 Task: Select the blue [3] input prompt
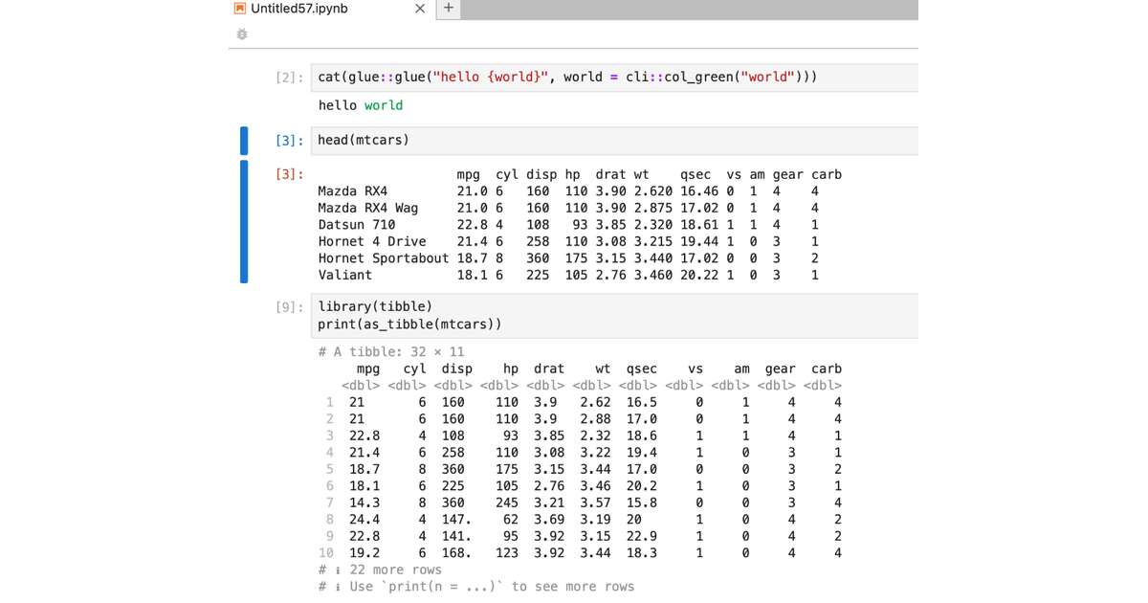(290, 141)
